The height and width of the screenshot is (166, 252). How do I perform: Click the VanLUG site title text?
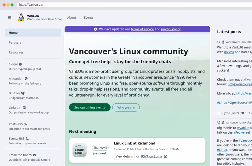[33, 16]
